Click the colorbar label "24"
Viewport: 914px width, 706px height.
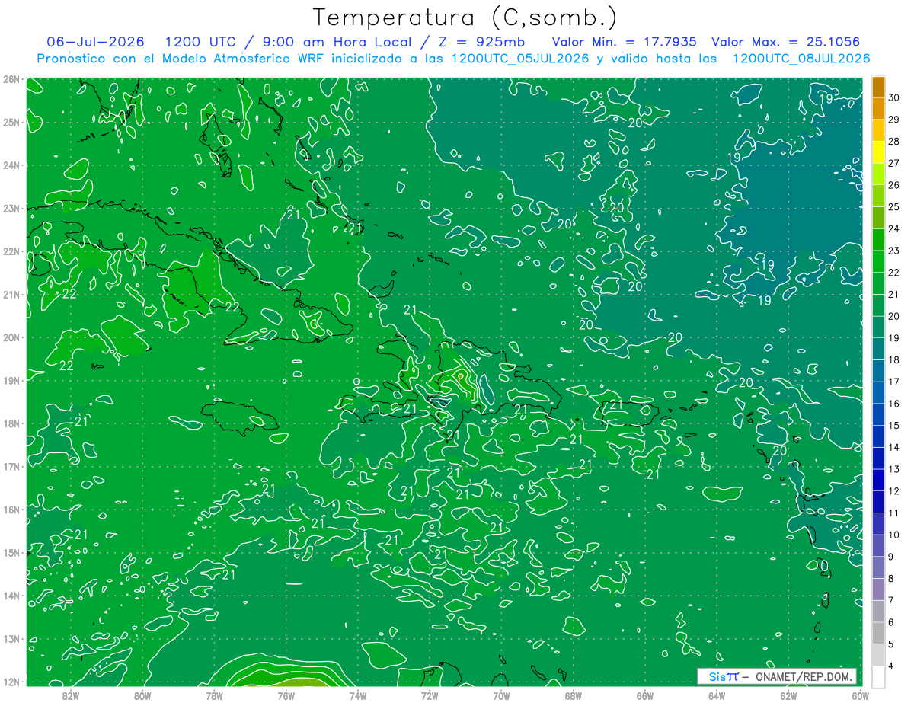tap(893, 228)
